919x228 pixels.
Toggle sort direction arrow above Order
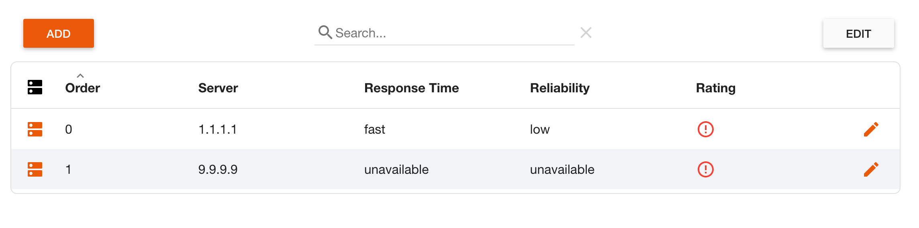click(80, 75)
